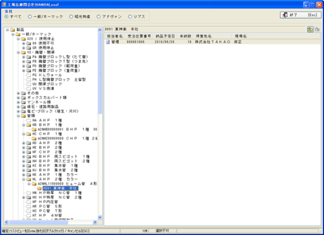Expand the GR 使用停止 node
324x235 pixels.
tap(24, 48)
